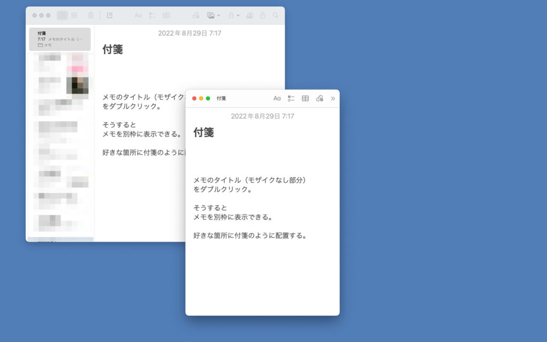Select the 付箋 note in the sidebar
The height and width of the screenshot is (342, 547).
[60, 38]
